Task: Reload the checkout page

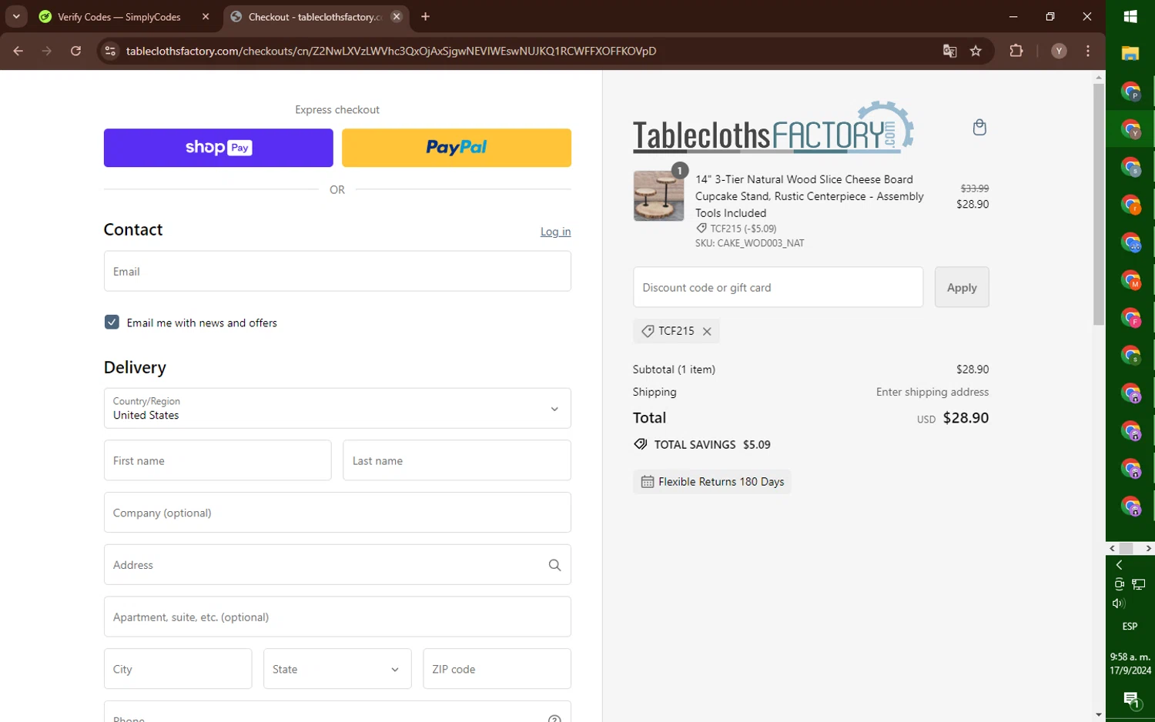Action: coord(75,51)
